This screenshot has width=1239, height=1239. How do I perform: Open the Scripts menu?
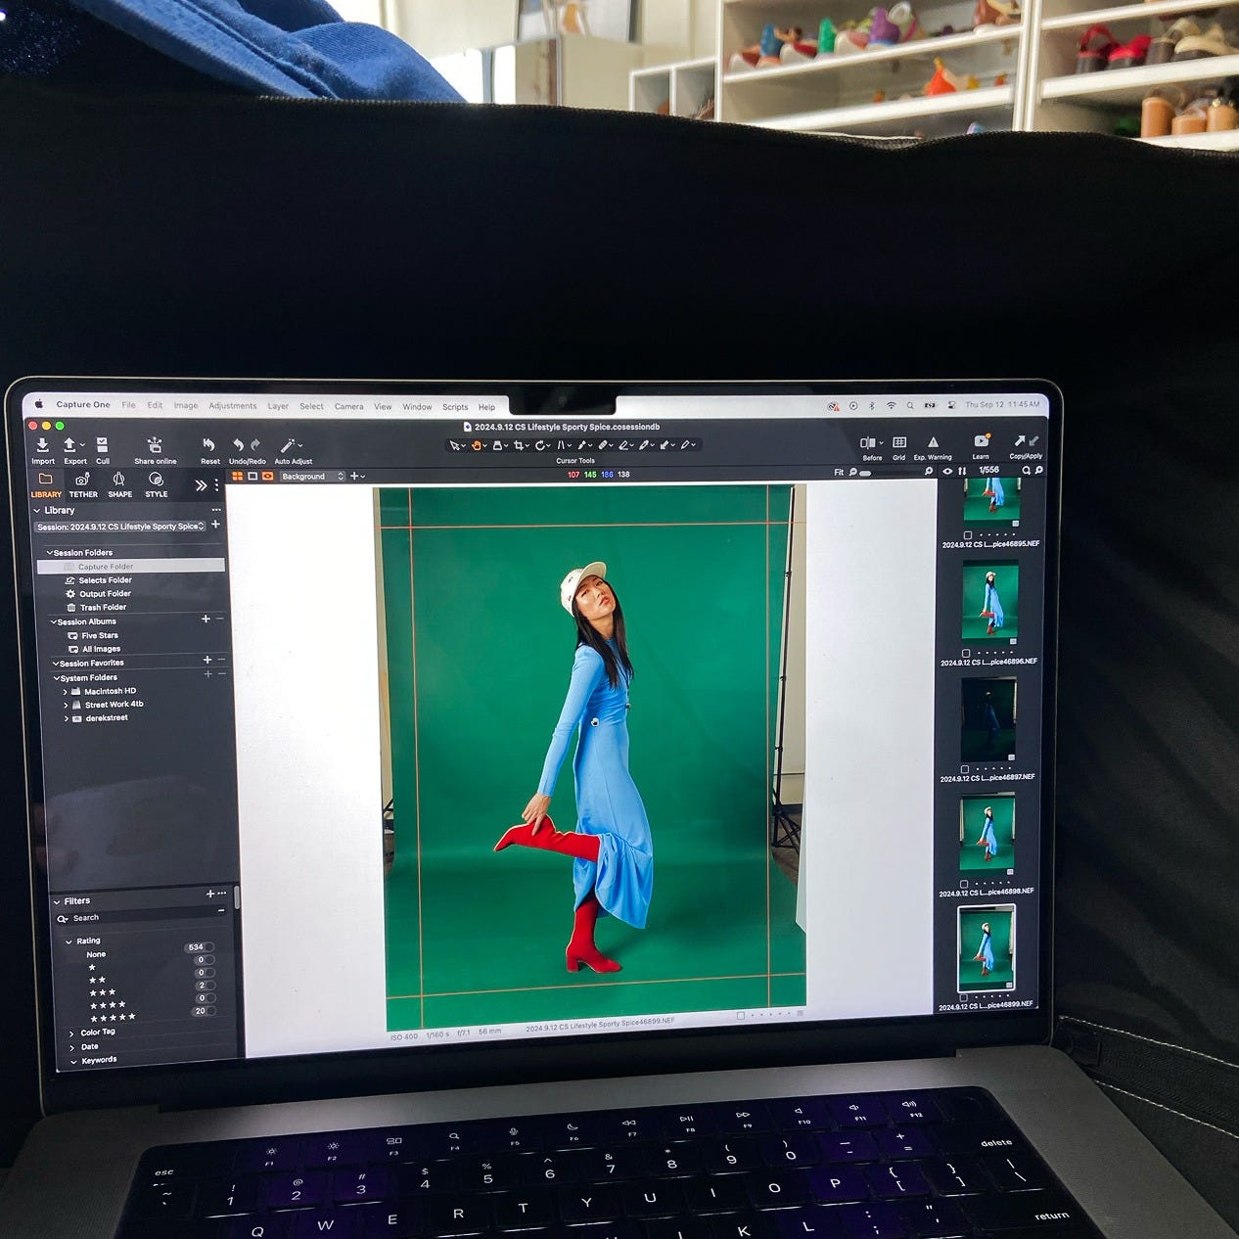455,407
